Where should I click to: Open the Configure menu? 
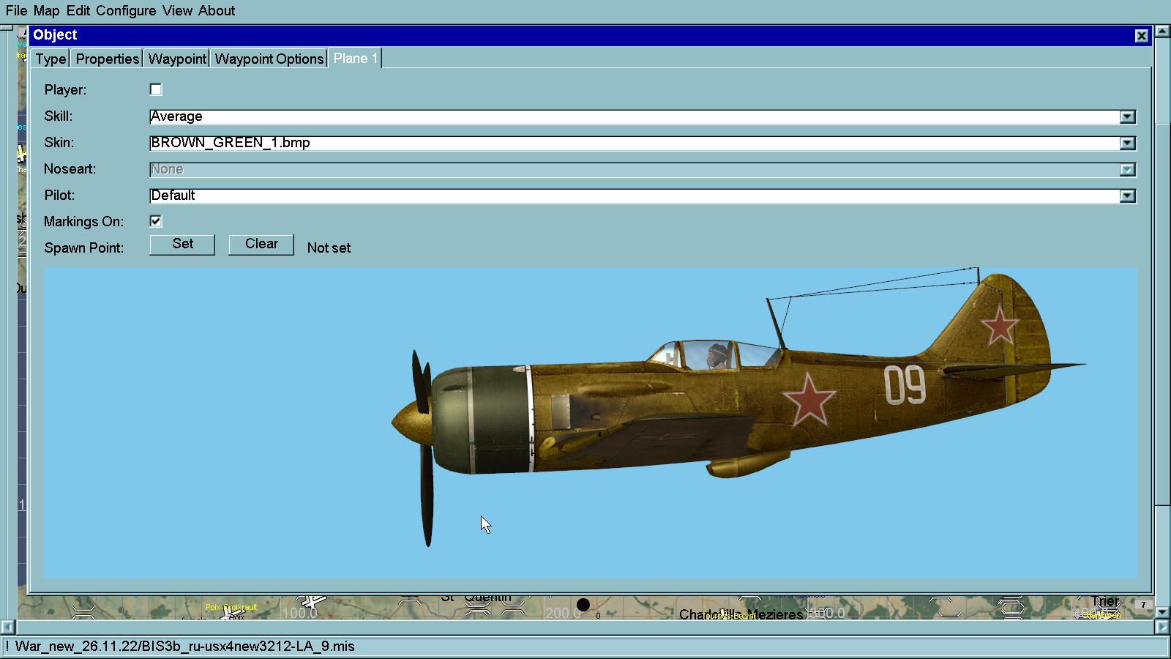click(x=126, y=10)
